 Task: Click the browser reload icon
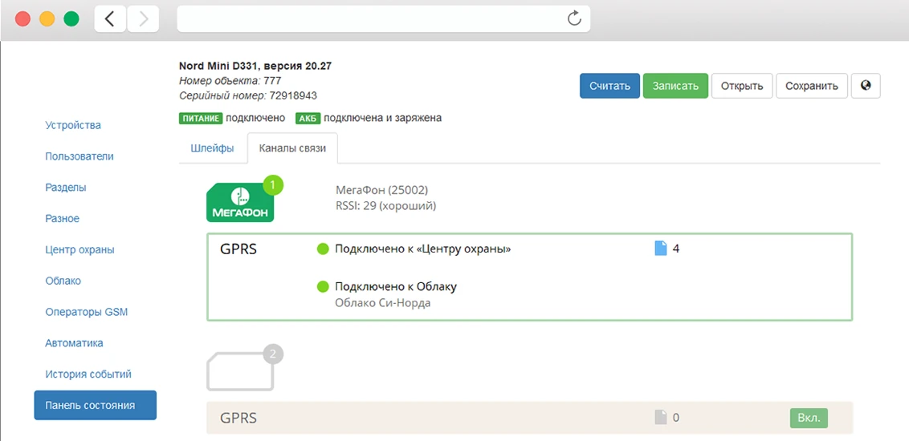574,18
